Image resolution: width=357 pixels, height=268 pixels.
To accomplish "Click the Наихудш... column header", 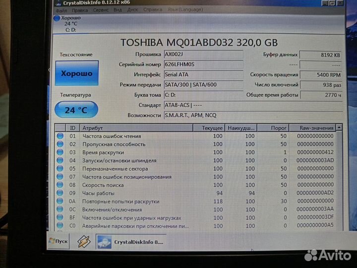I will coord(241,128).
